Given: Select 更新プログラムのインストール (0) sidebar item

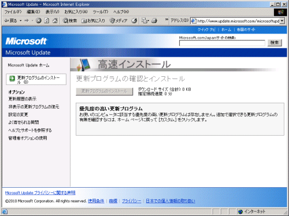Looking at the screenshot, I should (x=36, y=79).
